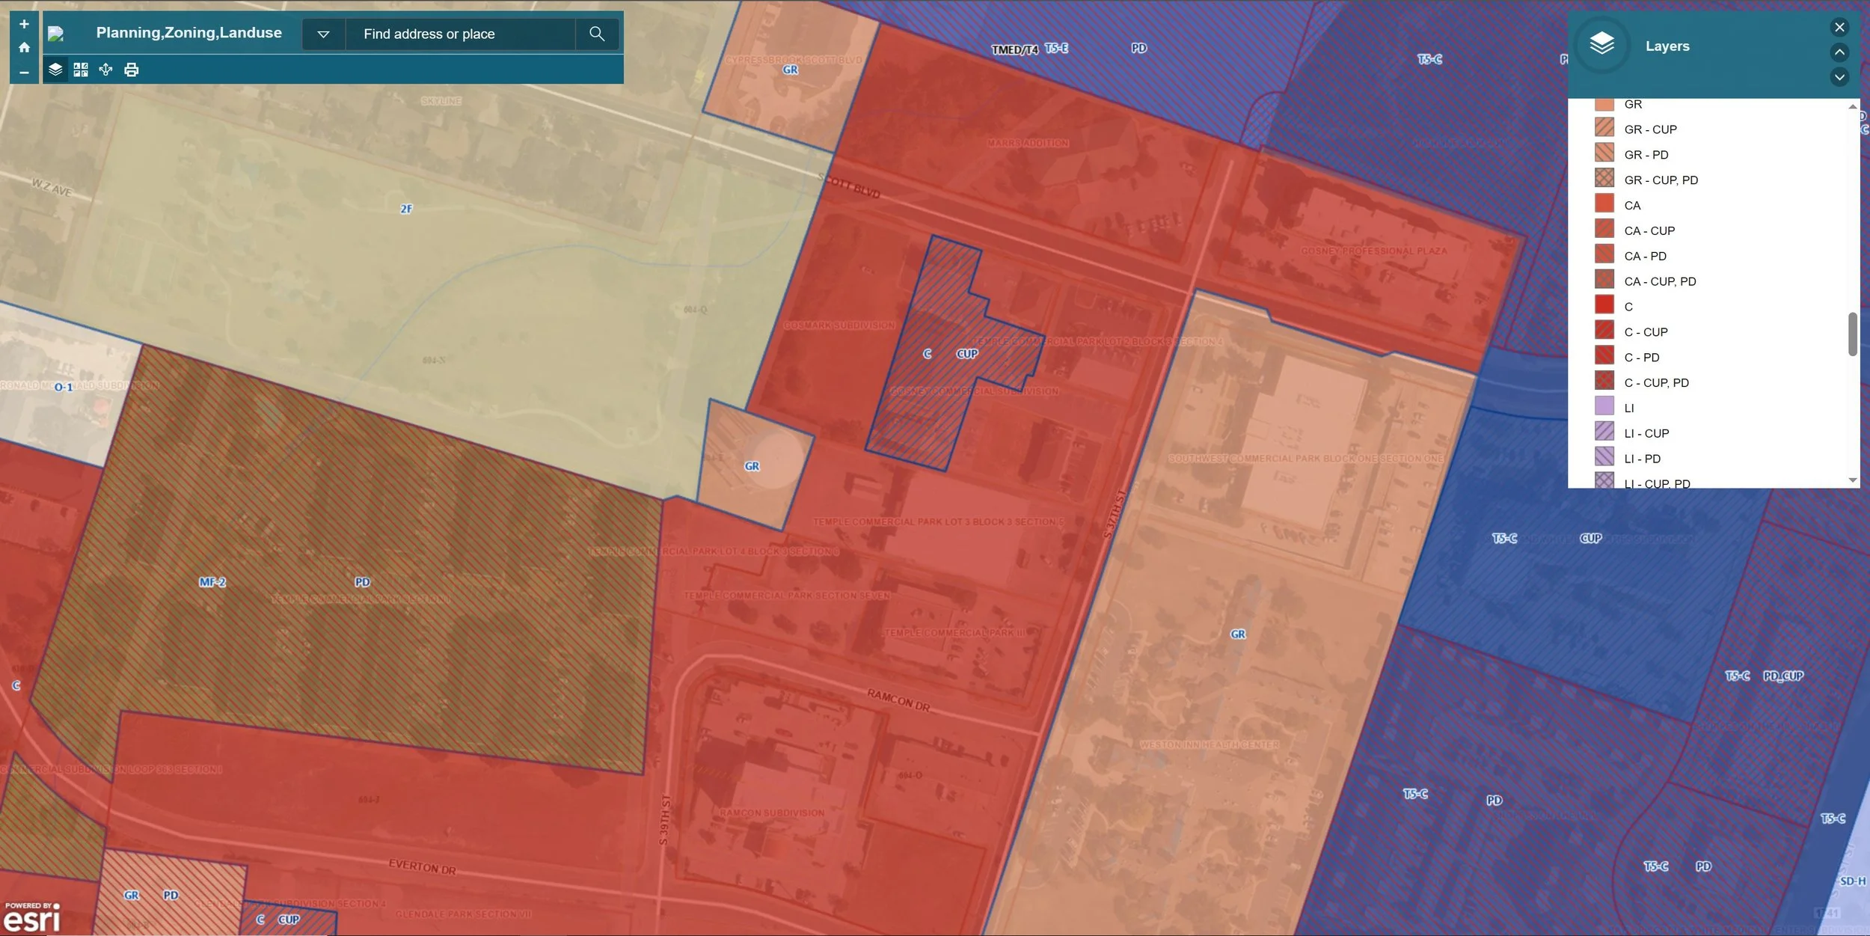Click the WESTON INN HEALTH CENTER label
The image size is (1870, 936).
(1210, 745)
